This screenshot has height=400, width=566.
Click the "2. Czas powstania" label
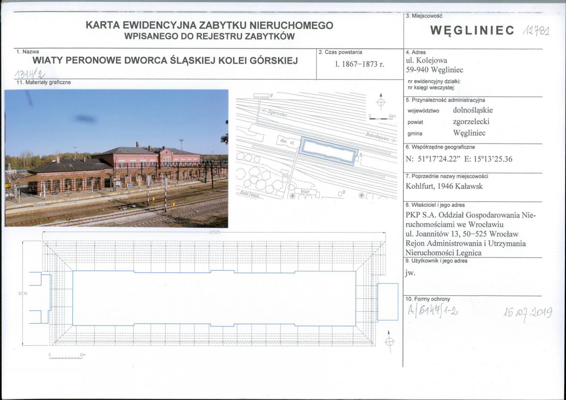340,52
